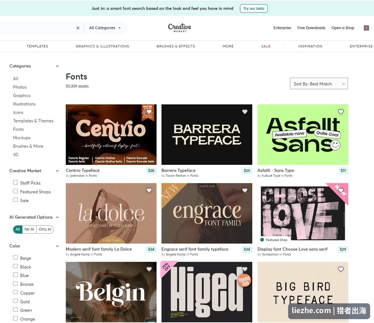Select the Mockups category
Viewport: 374px width, 323px height.
22,138
